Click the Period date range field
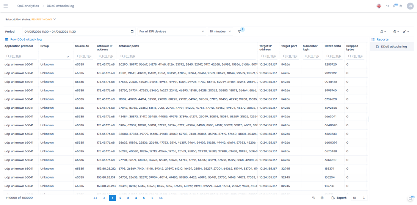 [x=79, y=31]
